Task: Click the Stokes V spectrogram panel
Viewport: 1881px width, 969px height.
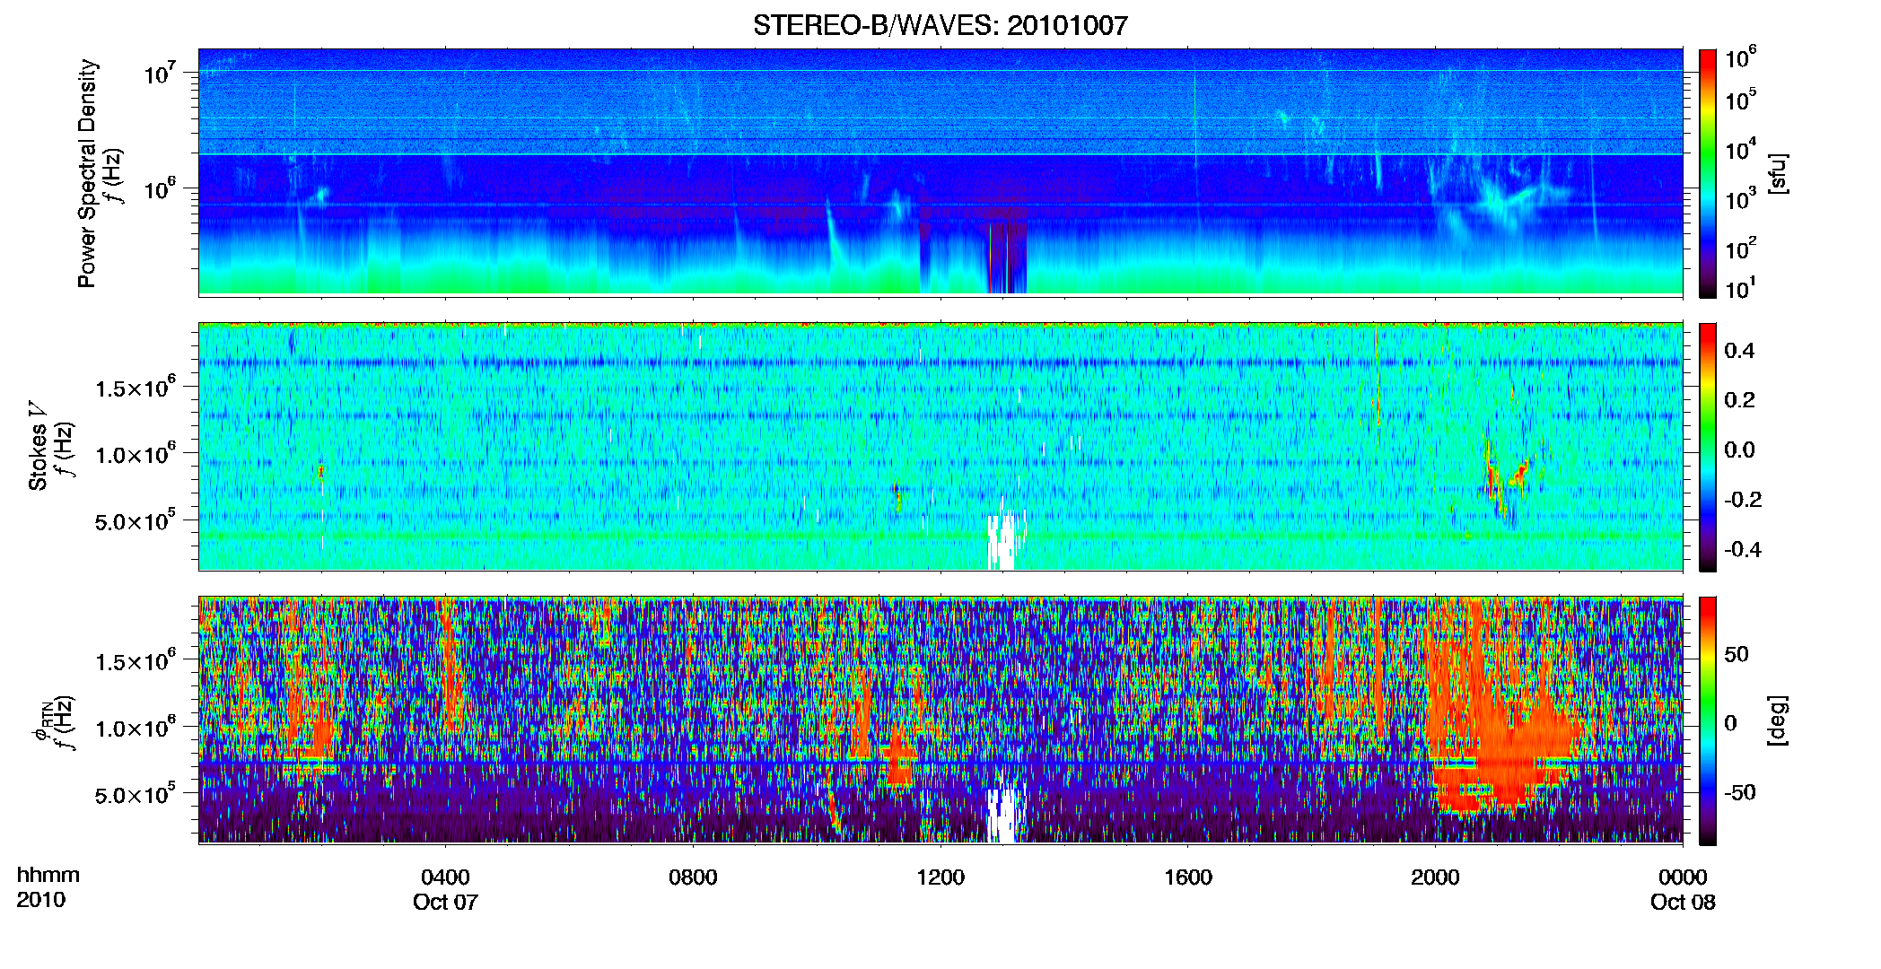Action: (x=940, y=446)
